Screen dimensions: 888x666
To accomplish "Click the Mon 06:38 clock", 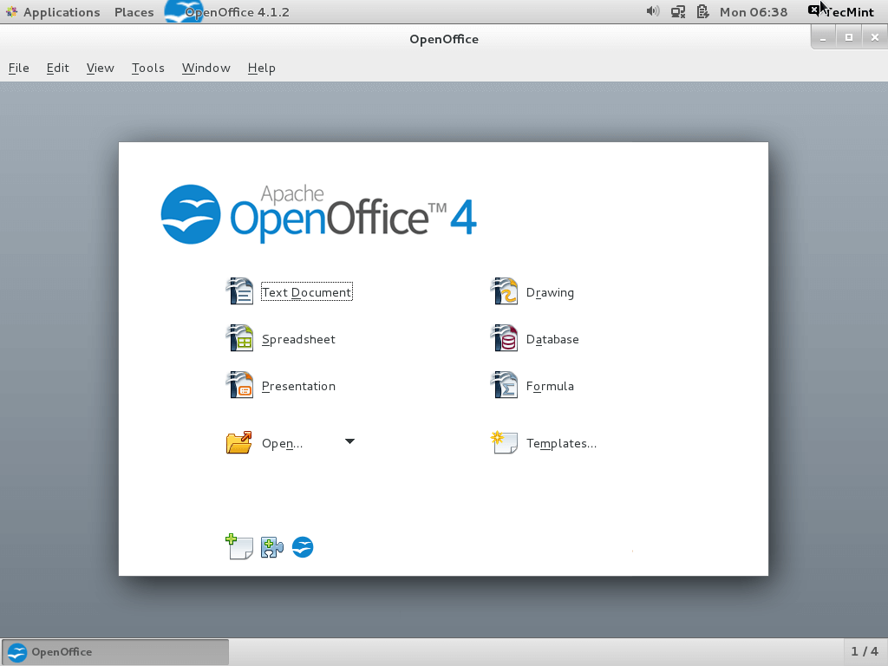I will point(754,12).
